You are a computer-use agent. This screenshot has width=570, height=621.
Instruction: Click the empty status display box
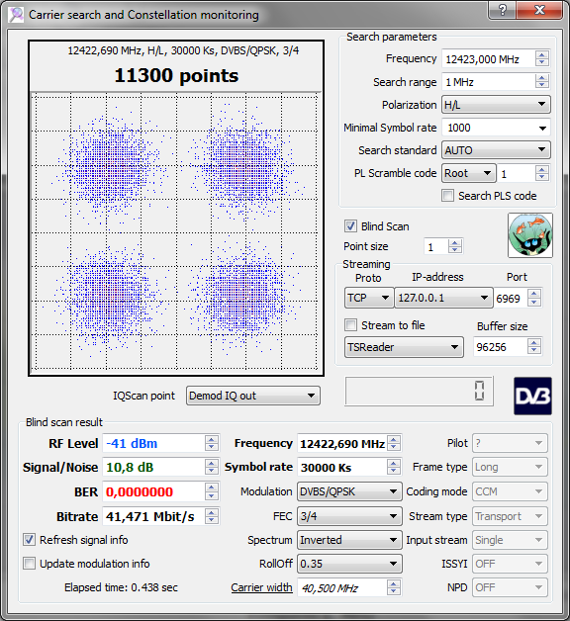419,391
